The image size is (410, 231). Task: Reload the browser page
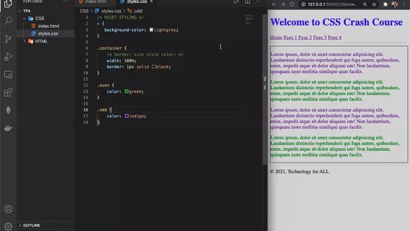pyautogui.click(x=292, y=4)
